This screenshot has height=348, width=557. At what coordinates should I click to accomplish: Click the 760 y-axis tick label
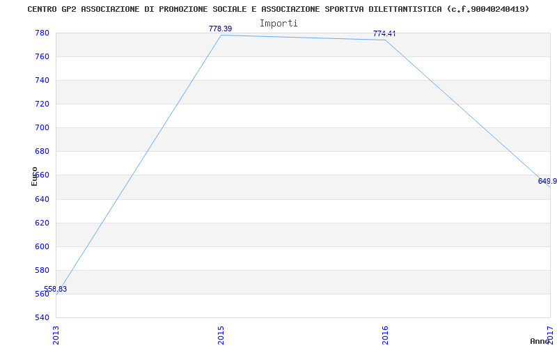pos(42,57)
